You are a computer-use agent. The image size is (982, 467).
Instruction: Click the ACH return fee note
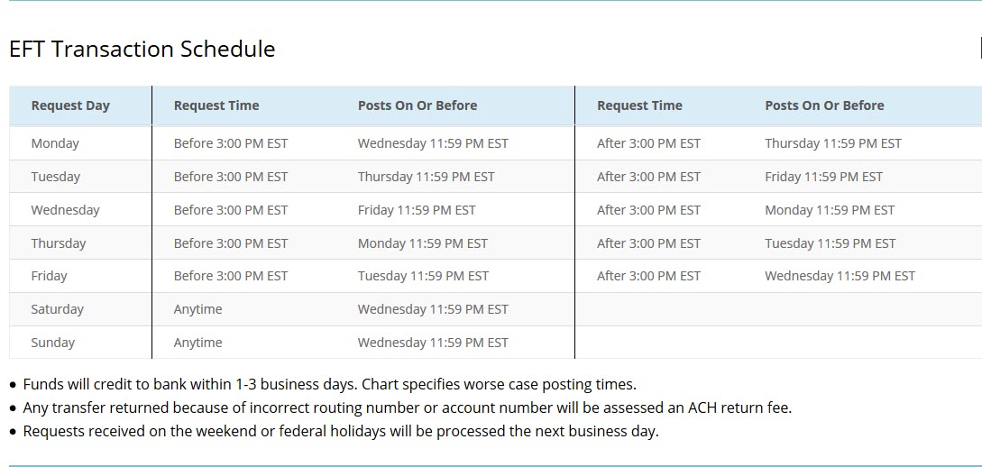click(407, 407)
